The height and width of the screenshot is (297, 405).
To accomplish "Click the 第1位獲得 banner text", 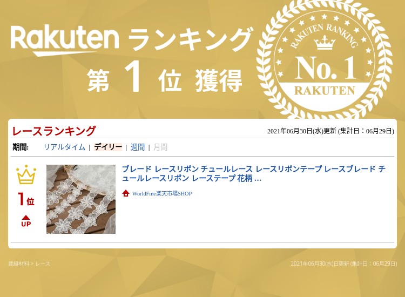I will [x=165, y=77].
